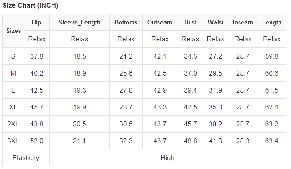The image size is (291, 169).
Task: Click the Hip column header
Action: click(37, 22)
